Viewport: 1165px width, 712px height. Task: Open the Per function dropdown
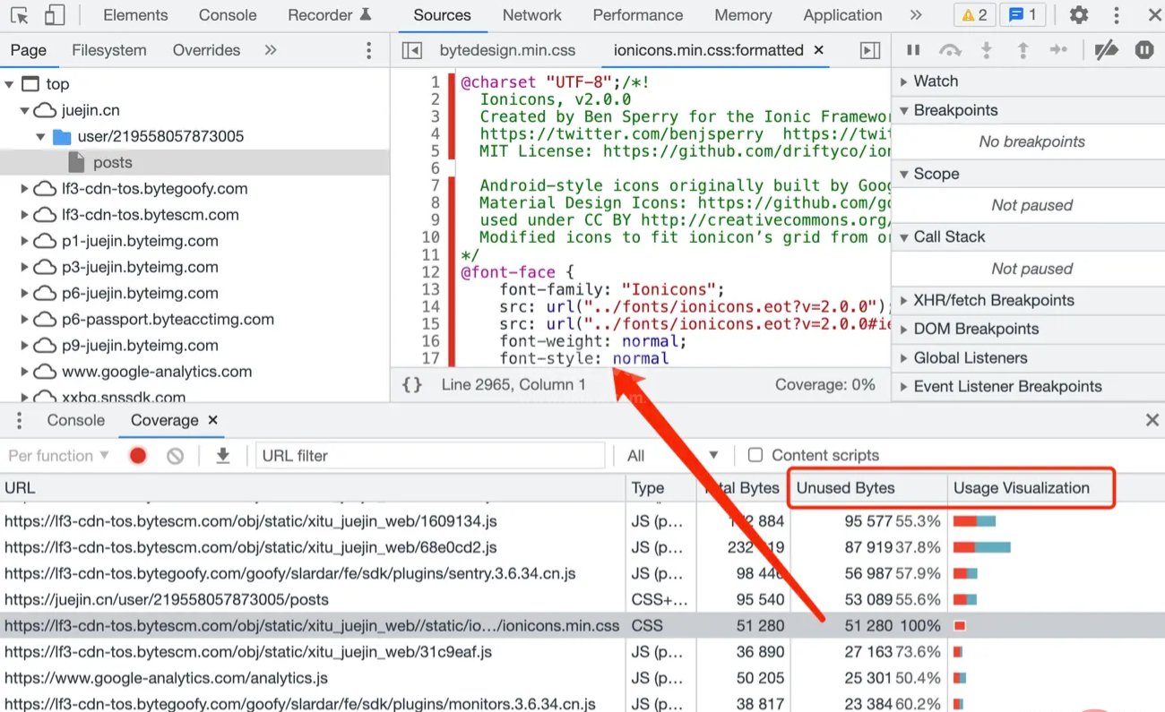pos(58,456)
